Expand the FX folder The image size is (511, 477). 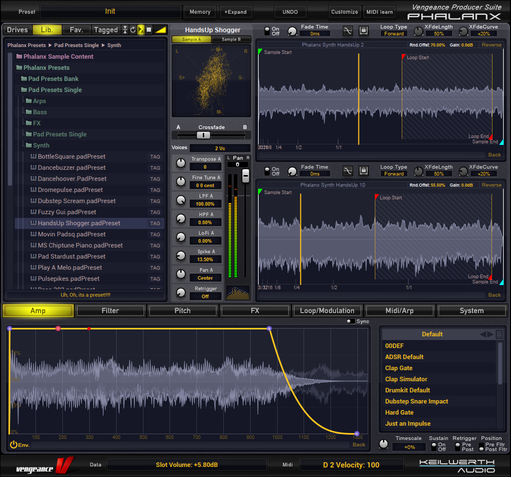point(29,123)
